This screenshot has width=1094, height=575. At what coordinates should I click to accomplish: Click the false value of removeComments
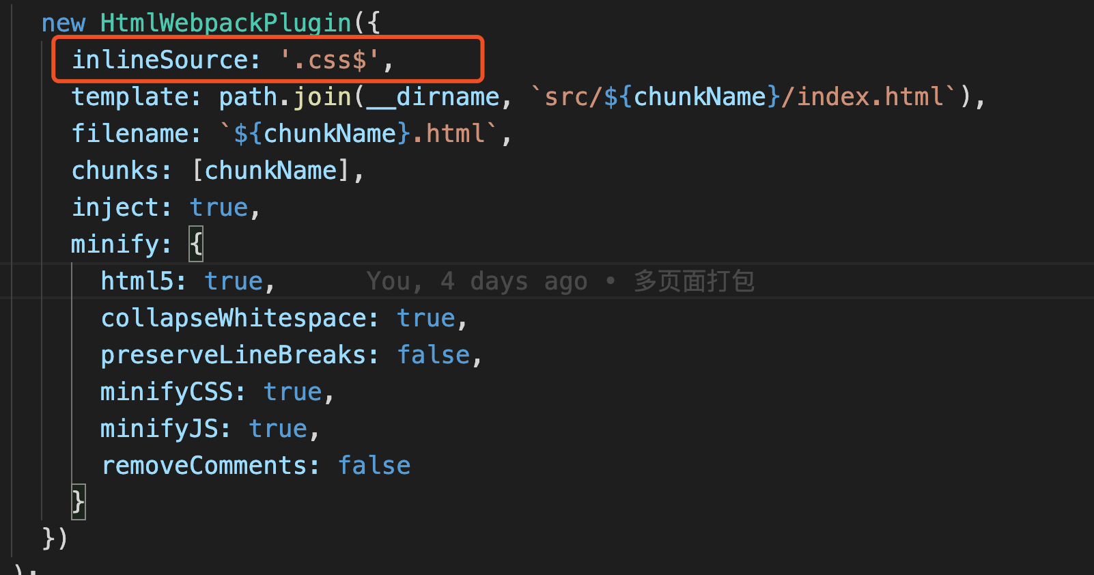pos(374,466)
